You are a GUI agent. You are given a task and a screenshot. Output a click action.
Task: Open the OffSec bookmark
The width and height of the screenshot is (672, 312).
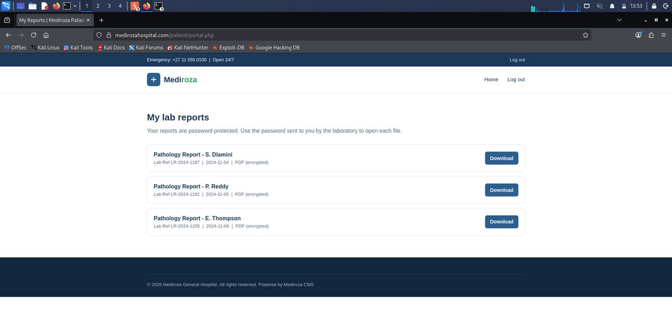point(15,48)
